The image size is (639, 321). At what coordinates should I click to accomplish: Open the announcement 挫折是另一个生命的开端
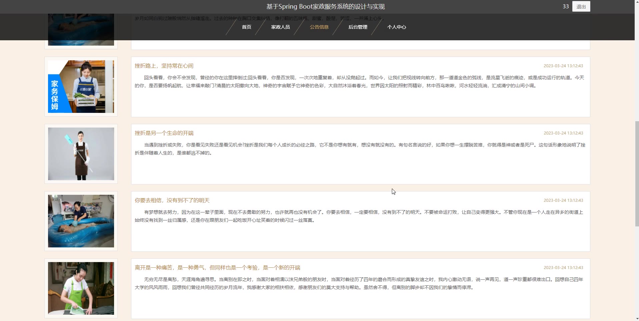[x=164, y=133]
